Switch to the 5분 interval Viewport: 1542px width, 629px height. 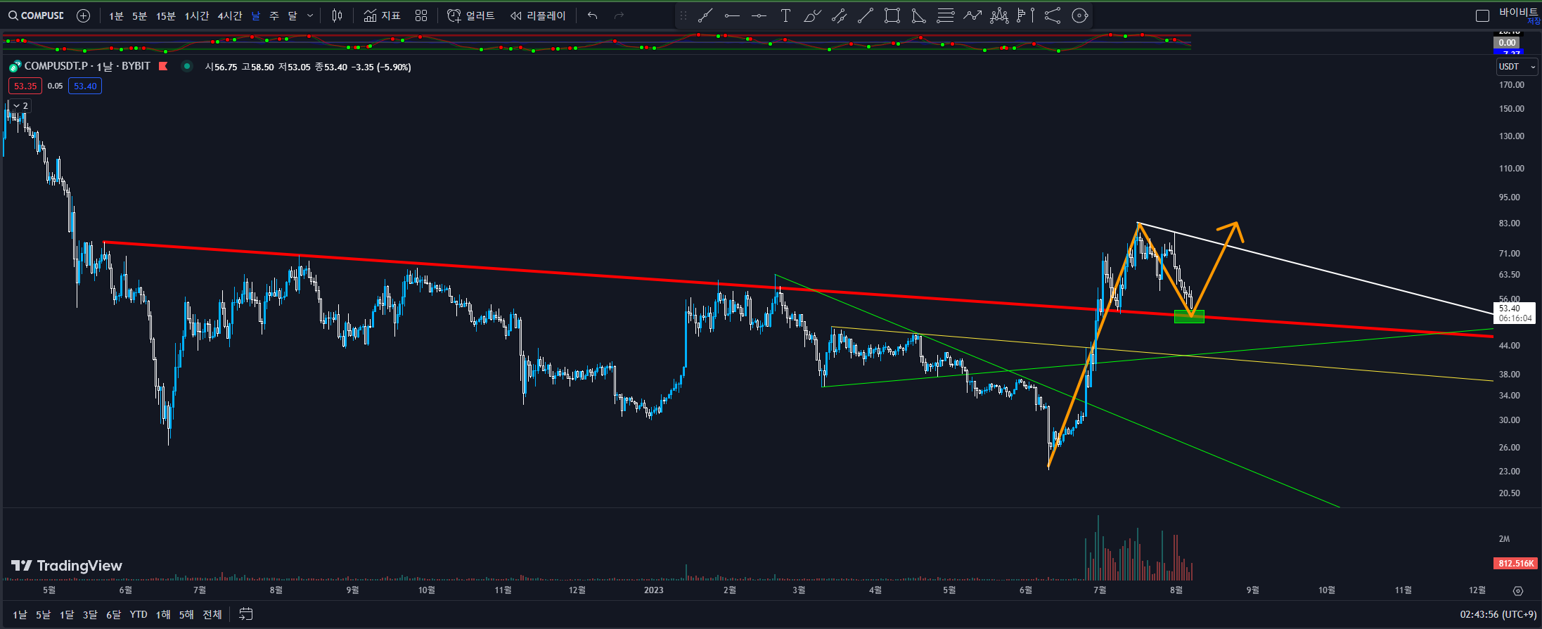pyautogui.click(x=139, y=15)
